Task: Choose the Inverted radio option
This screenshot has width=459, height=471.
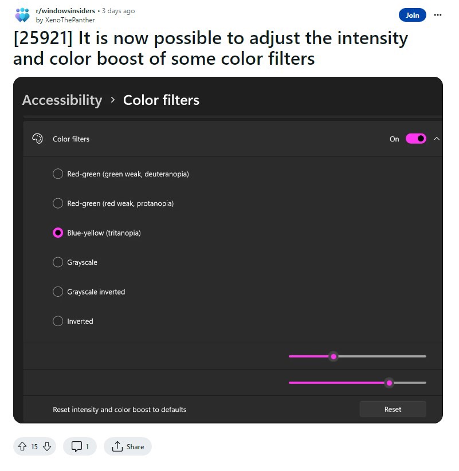Action: (x=58, y=321)
